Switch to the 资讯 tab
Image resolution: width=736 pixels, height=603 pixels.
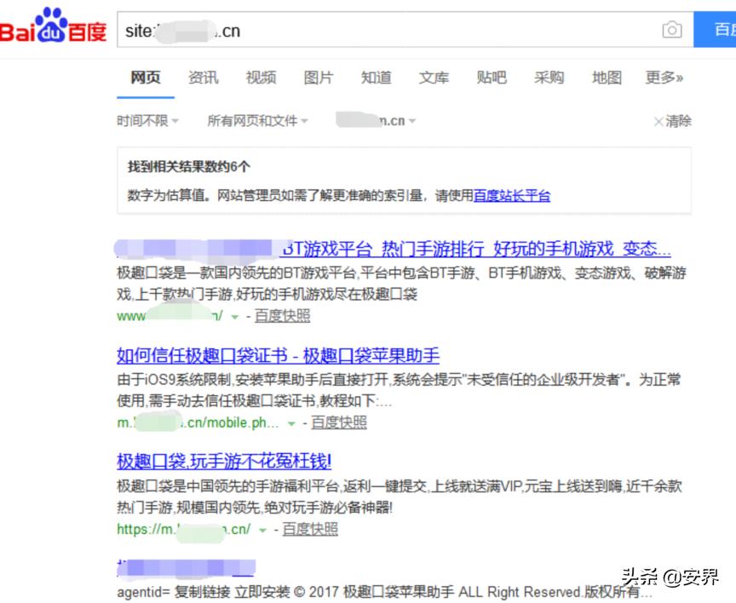[202, 78]
